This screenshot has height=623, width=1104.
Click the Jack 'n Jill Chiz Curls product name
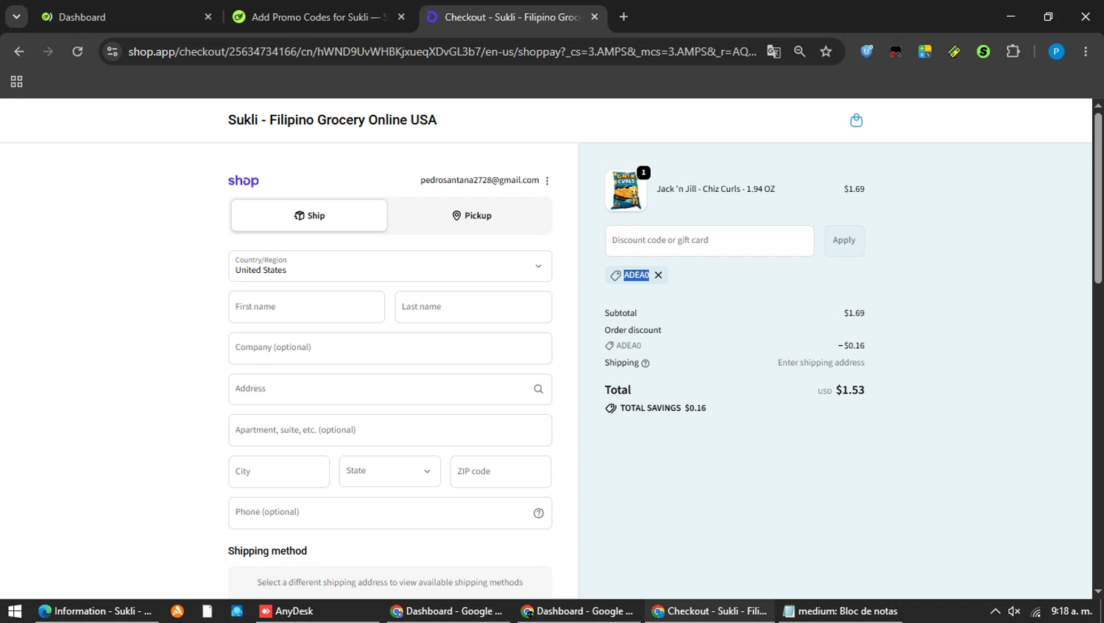(715, 189)
